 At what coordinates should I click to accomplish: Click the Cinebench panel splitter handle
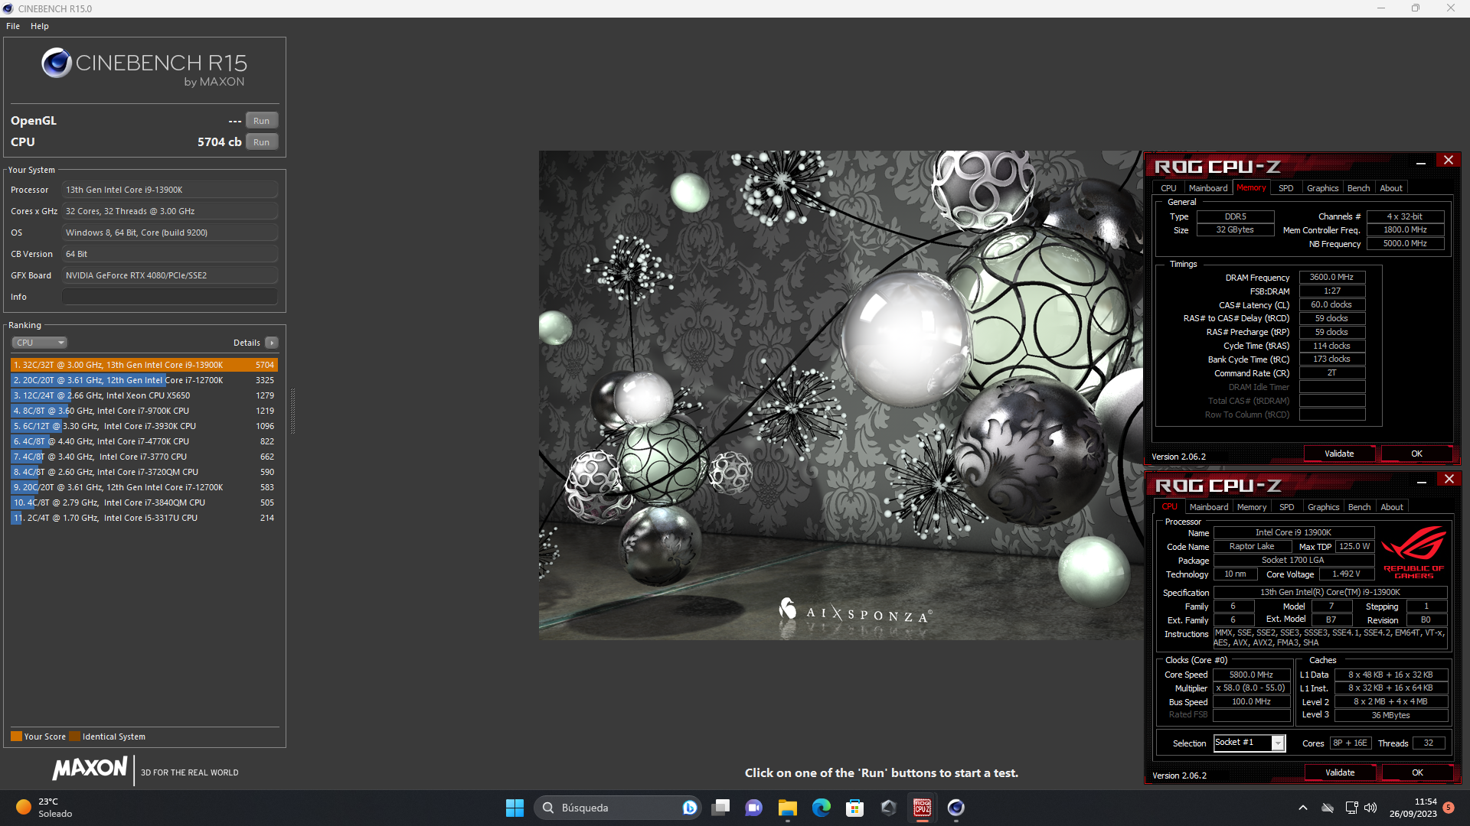[x=292, y=411]
